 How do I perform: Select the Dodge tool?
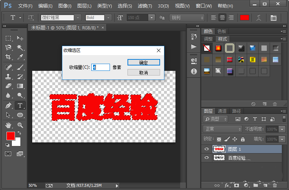pos(20,95)
